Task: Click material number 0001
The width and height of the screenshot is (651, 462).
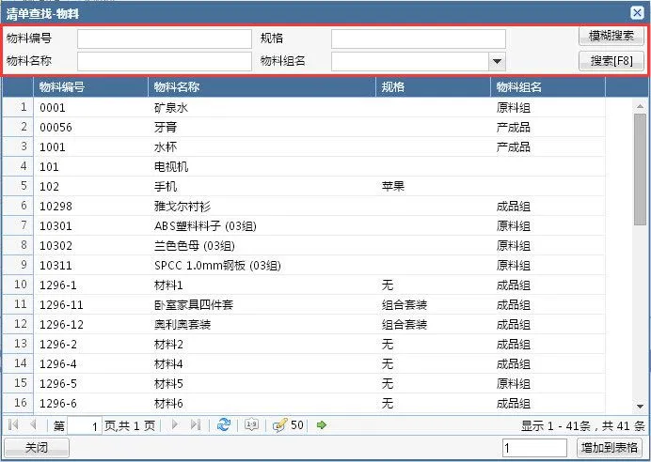Action: pyautogui.click(x=53, y=108)
